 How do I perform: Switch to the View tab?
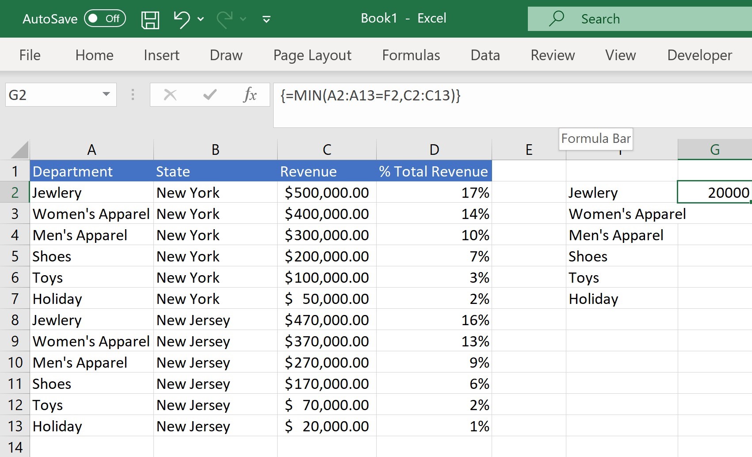pyautogui.click(x=621, y=55)
